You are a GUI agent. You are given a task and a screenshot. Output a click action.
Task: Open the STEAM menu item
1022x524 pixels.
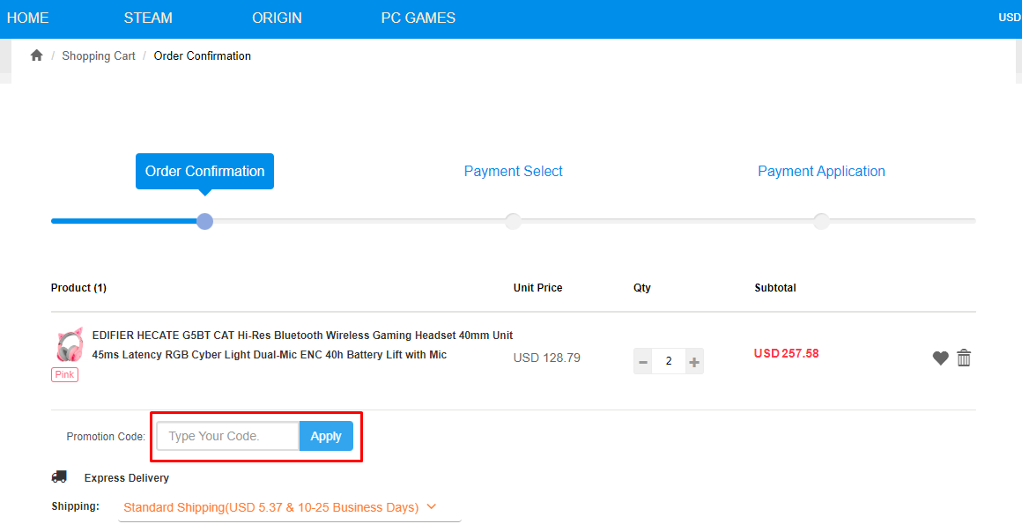tap(148, 18)
